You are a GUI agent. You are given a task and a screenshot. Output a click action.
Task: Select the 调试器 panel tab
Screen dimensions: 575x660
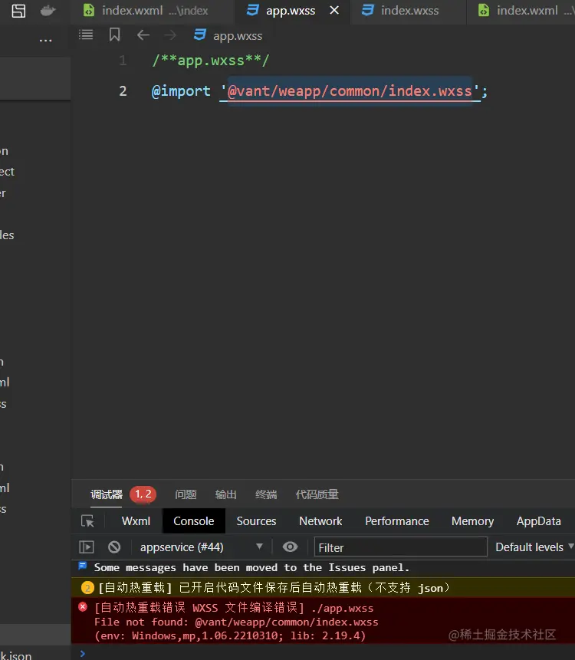[x=107, y=494]
